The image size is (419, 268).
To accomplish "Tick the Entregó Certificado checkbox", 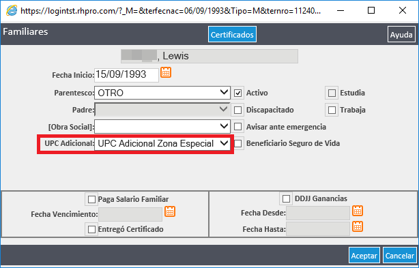I will [91, 230].
